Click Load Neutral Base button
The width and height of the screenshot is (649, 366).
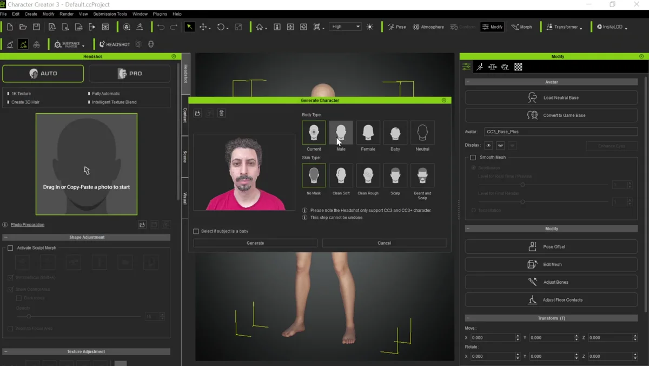[551, 97]
